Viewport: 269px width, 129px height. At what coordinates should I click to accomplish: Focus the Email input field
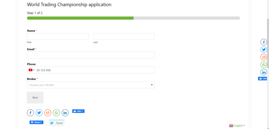point(91,55)
